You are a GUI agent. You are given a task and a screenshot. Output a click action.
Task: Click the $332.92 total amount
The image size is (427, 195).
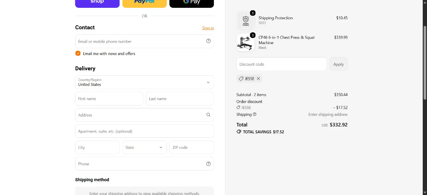[x=339, y=125]
